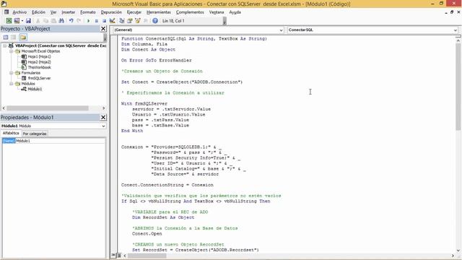Open the Ventana menu
Screen dimensions: 462x260
(217, 12)
